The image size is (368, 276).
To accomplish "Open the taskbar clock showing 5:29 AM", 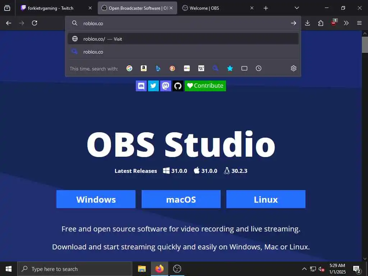I will pos(337,269).
